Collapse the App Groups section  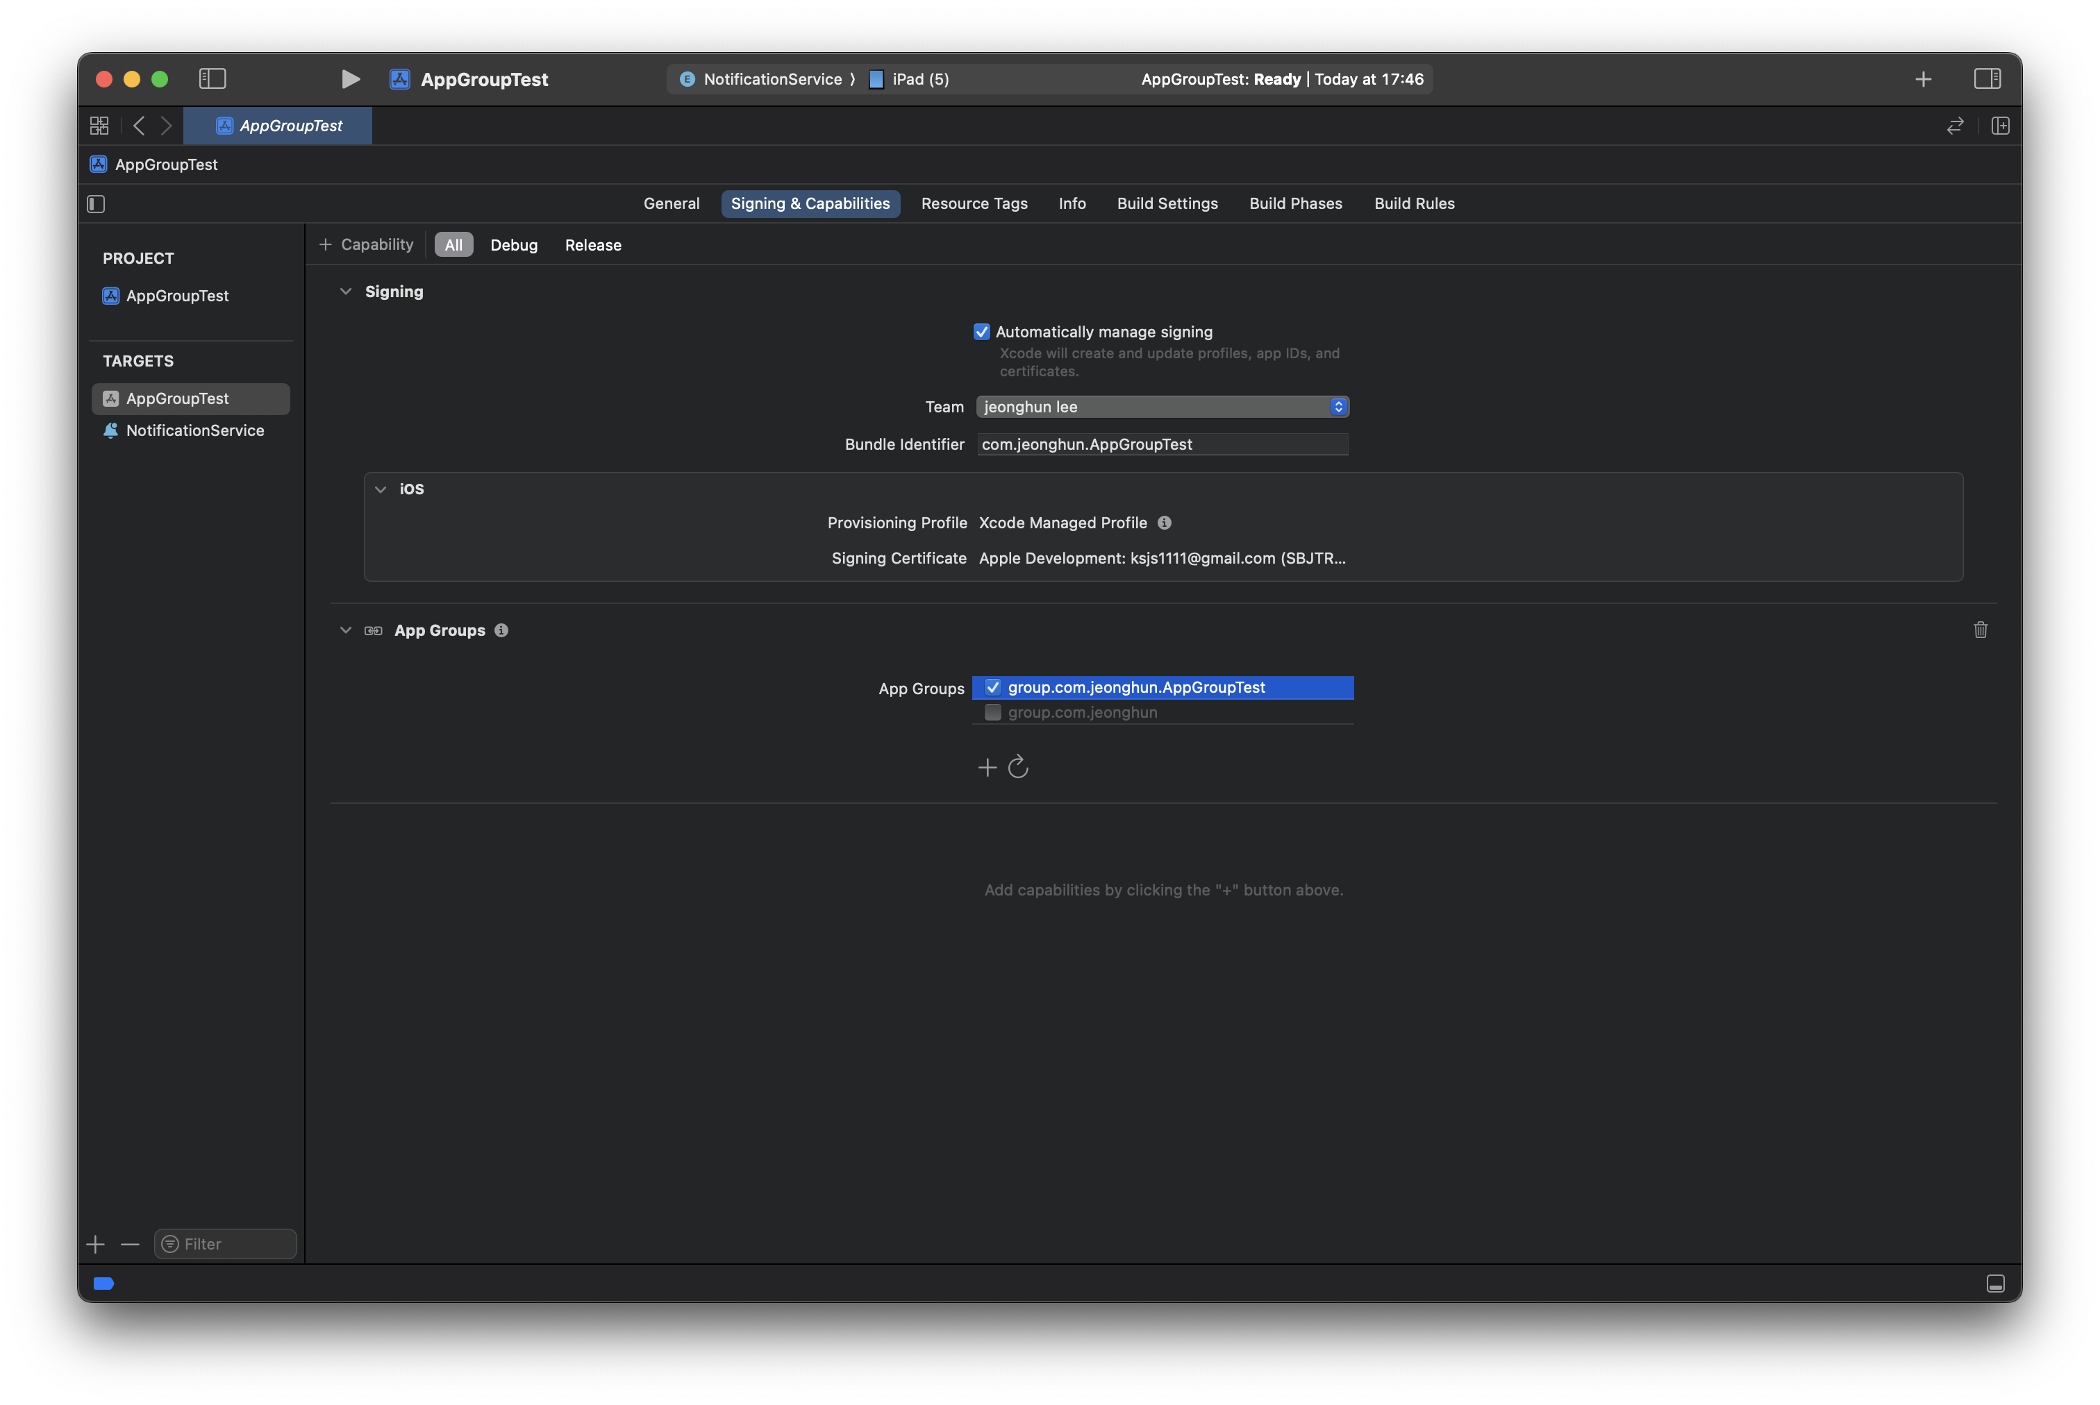[x=346, y=630]
